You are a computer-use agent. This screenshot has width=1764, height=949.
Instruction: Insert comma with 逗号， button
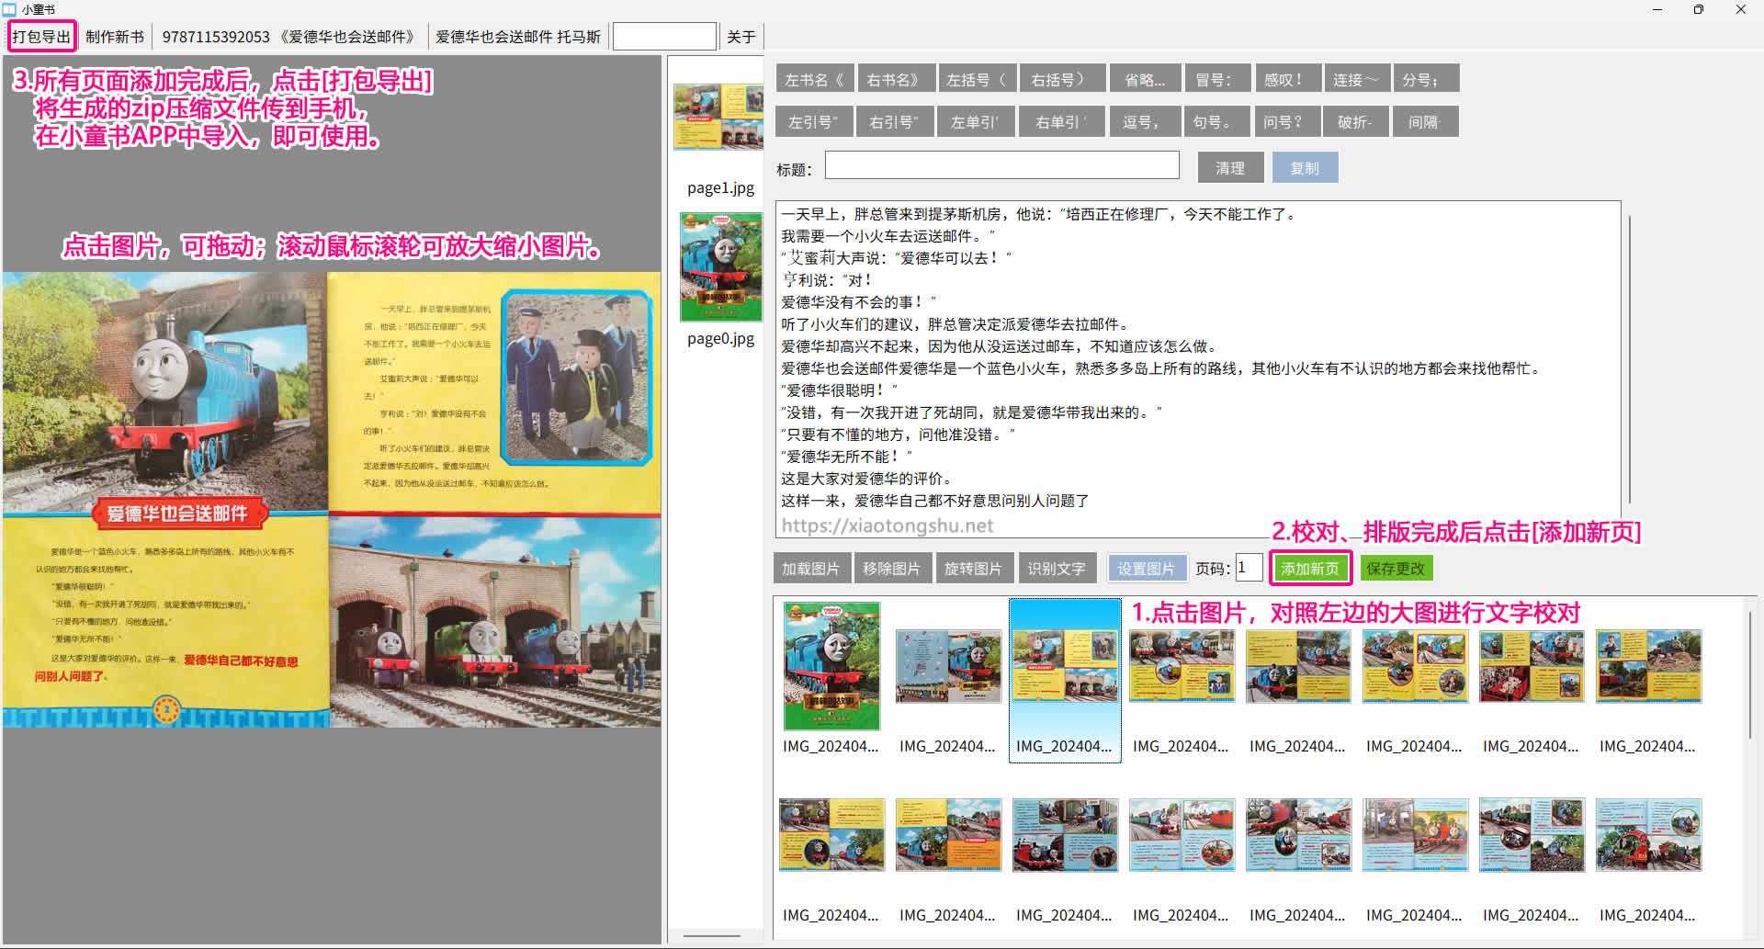click(x=1145, y=121)
